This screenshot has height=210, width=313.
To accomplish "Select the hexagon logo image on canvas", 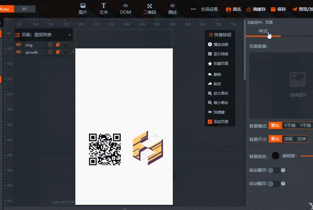I will pyautogui.click(x=148, y=148).
